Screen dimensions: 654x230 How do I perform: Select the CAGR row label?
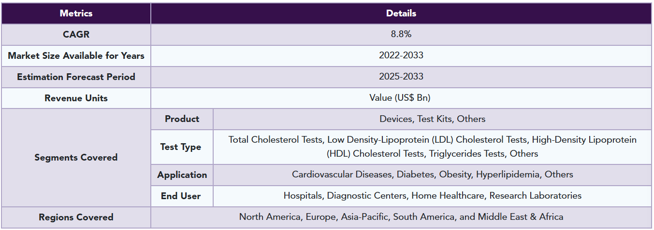coord(76,35)
